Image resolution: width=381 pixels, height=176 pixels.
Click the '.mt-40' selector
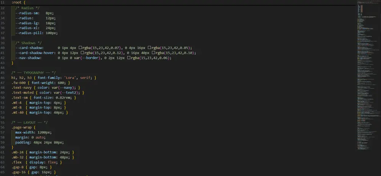18,113
